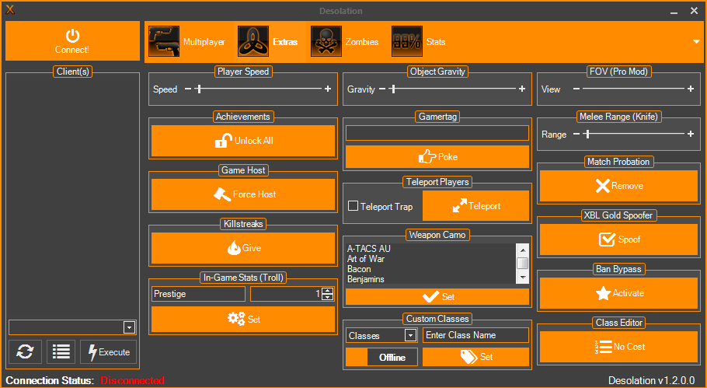Click Unlock All achievements padlock button

243,142
